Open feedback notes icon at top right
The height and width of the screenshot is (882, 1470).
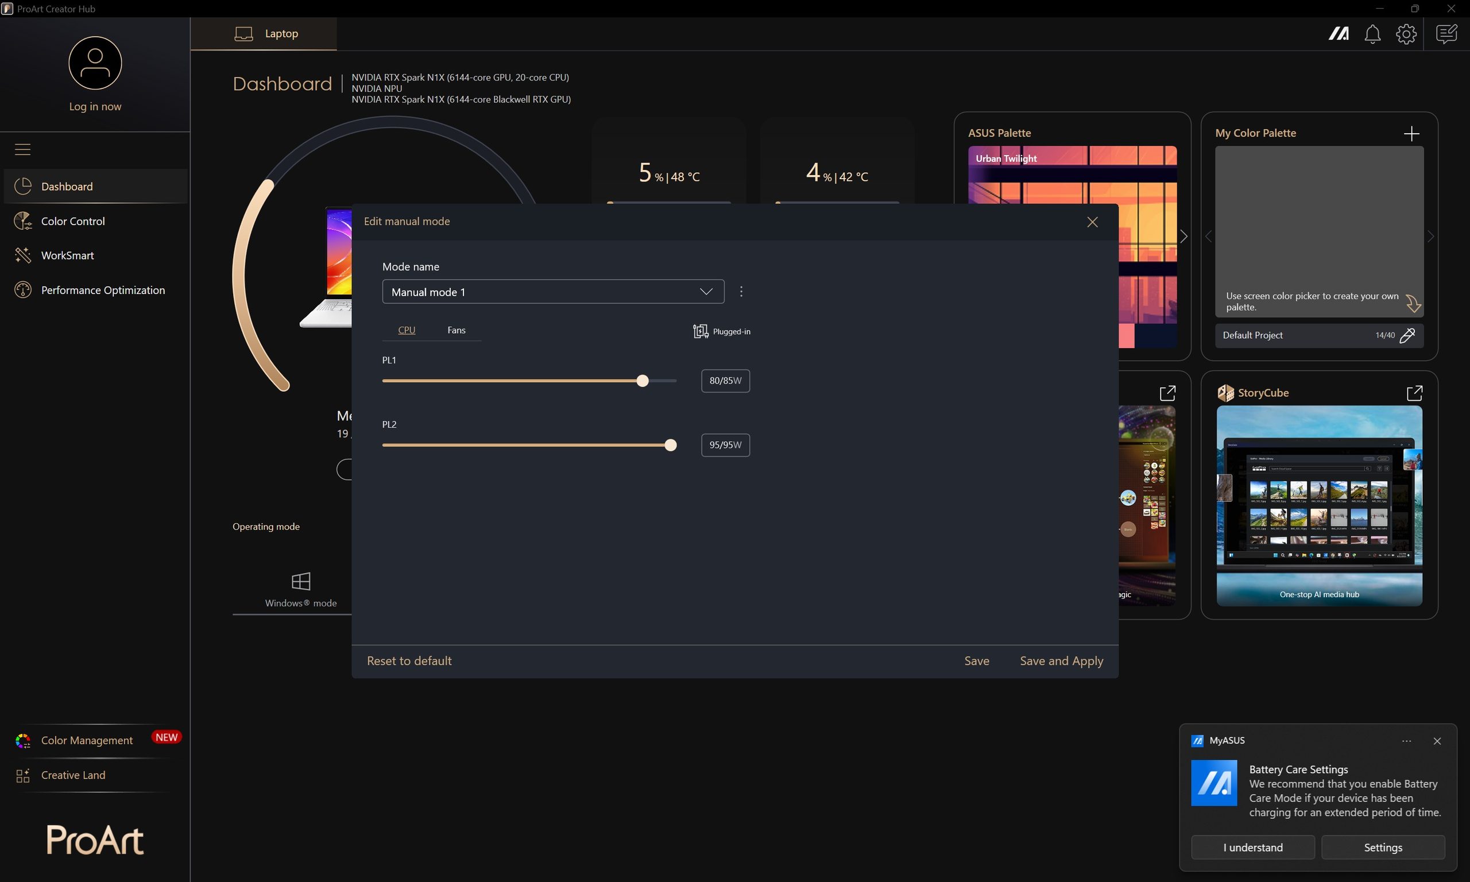[x=1446, y=34]
